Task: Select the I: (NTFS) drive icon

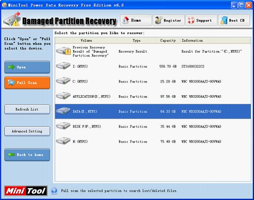Action: (x=63, y=66)
